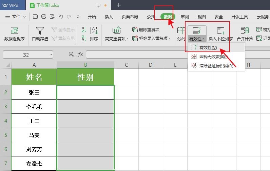Click 全部显示 show all

[x=63, y=29]
